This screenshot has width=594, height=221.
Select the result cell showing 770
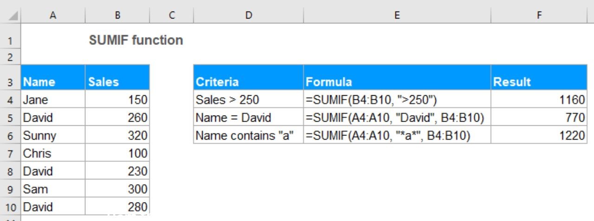(x=539, y=117)
